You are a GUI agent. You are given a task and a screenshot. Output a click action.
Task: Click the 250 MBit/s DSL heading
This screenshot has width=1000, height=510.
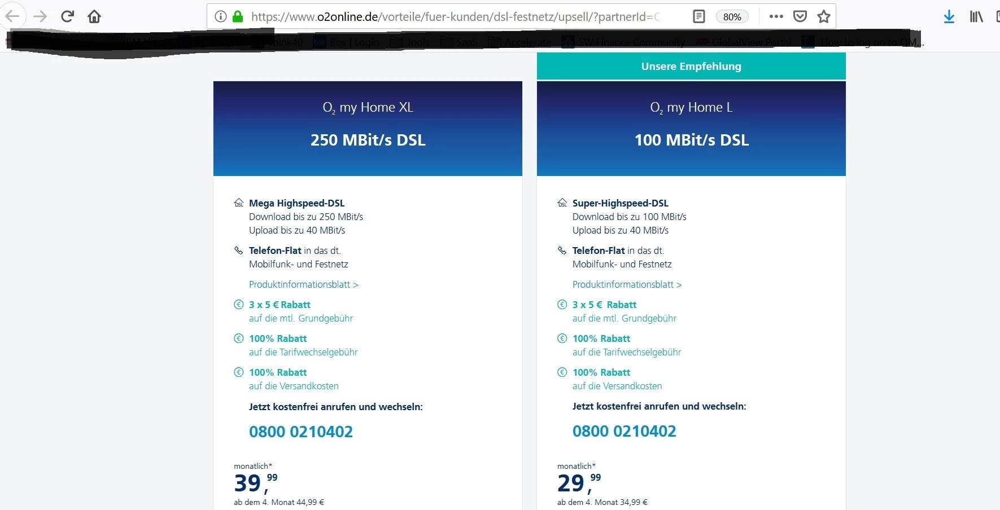point(368,140)
